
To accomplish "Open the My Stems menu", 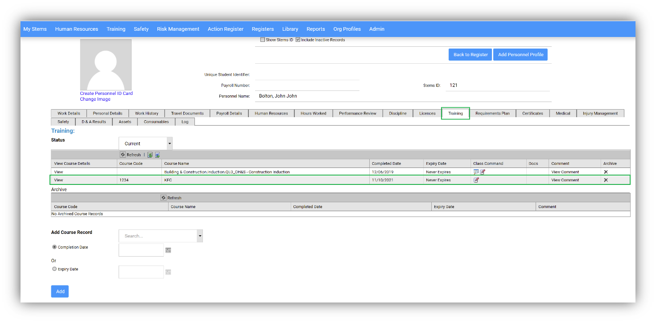I will pos(35,29).
